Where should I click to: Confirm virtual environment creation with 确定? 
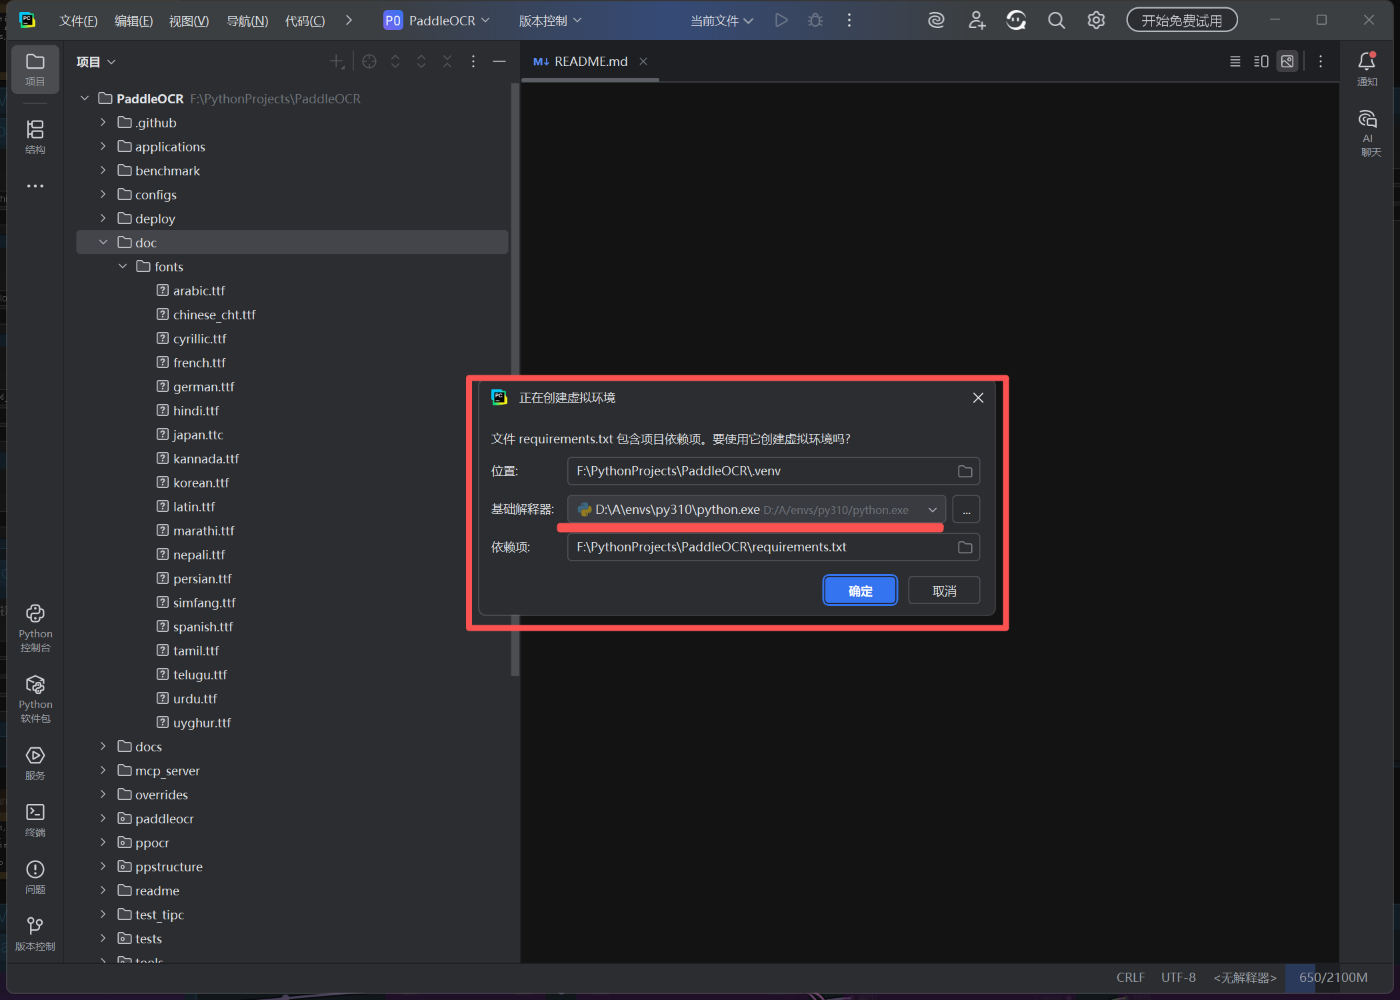860,591
